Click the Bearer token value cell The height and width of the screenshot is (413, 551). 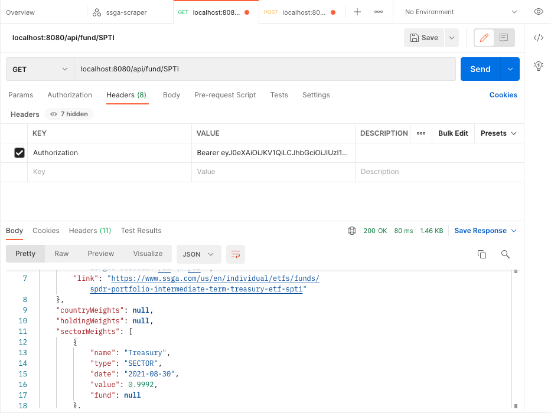[273, 153]
